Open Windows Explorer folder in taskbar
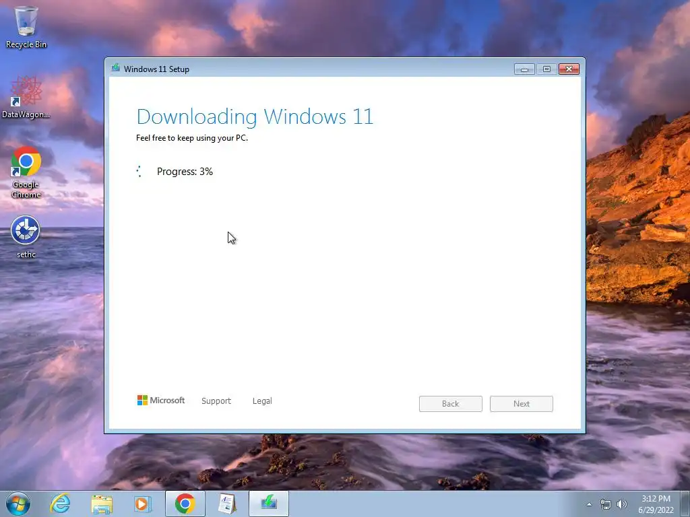This screenshot has width=690, height=517. [102, 504]
